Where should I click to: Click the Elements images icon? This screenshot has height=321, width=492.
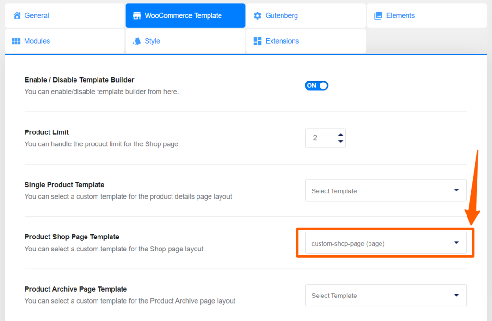[x=379, y=16]
